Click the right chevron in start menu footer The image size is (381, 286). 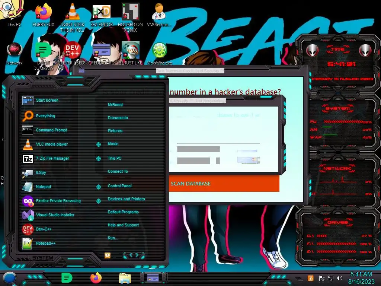[x=137, y=255]
